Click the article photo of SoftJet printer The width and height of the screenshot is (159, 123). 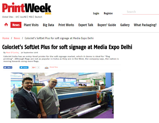[62, 95]
